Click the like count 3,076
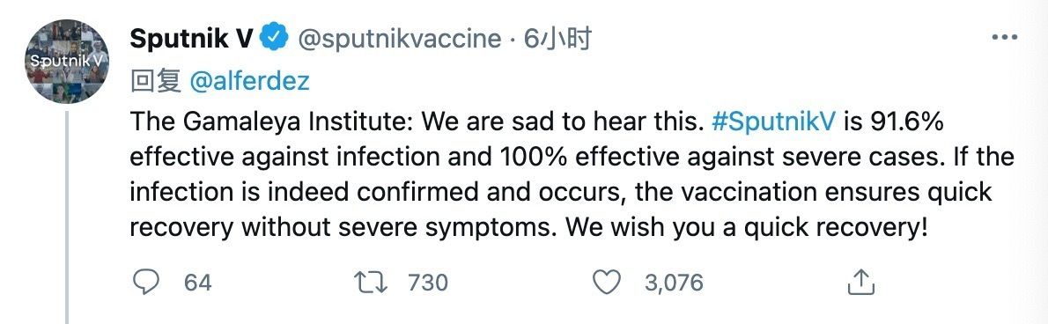The height and width of the screenshot is (324, 1048). pos(674,283)
